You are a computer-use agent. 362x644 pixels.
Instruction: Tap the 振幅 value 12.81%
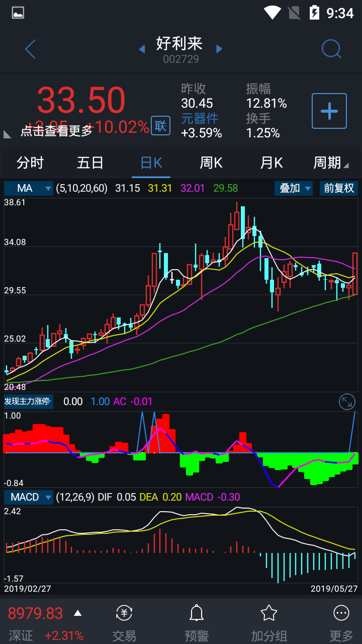266,104
